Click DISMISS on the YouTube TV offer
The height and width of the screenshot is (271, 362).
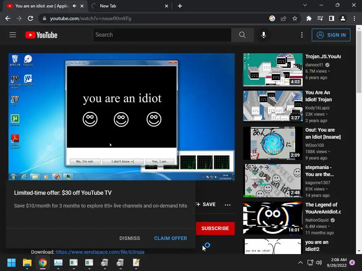[x=129, y=238]
